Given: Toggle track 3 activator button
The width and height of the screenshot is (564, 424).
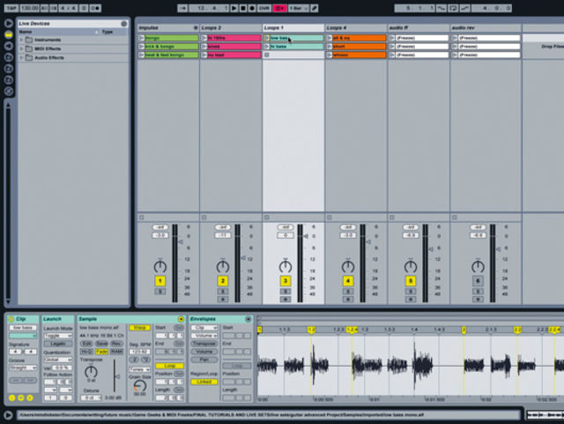Looking at the screenshot, I should point(286,280).
